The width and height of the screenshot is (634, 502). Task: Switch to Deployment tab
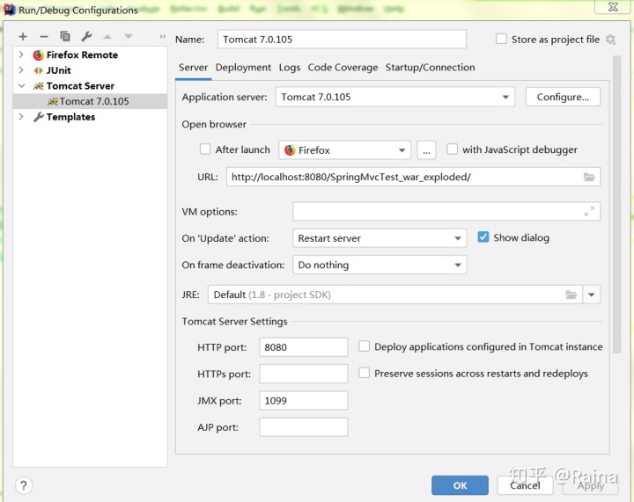pyautogui.click(x=243, y=68)
